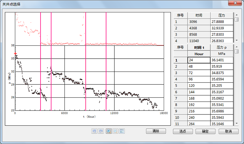Confirm with the 确定 button
This screenshot has width=244, height=144.
(205, 131)
